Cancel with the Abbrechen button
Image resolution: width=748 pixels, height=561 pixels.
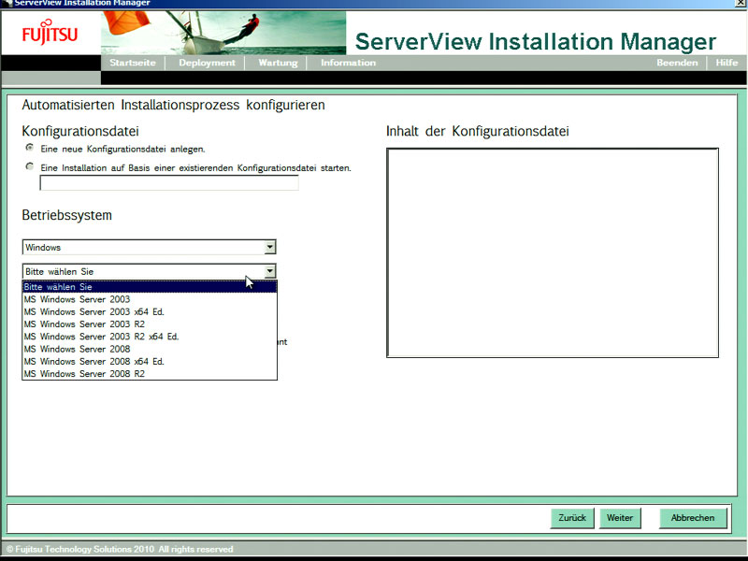693,518
